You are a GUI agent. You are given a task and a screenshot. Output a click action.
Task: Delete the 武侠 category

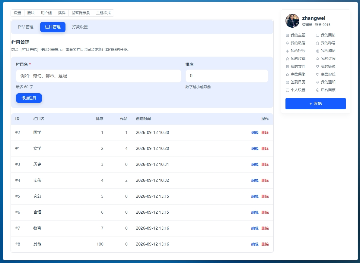(265, 181)
